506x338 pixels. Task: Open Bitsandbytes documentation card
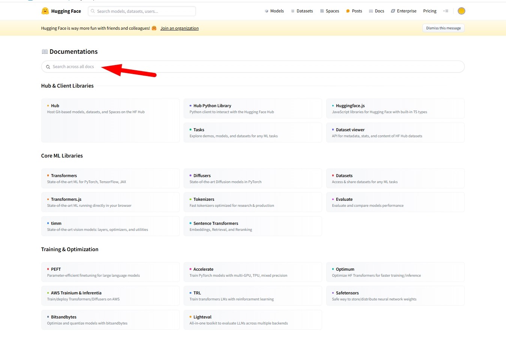[110, 320]
